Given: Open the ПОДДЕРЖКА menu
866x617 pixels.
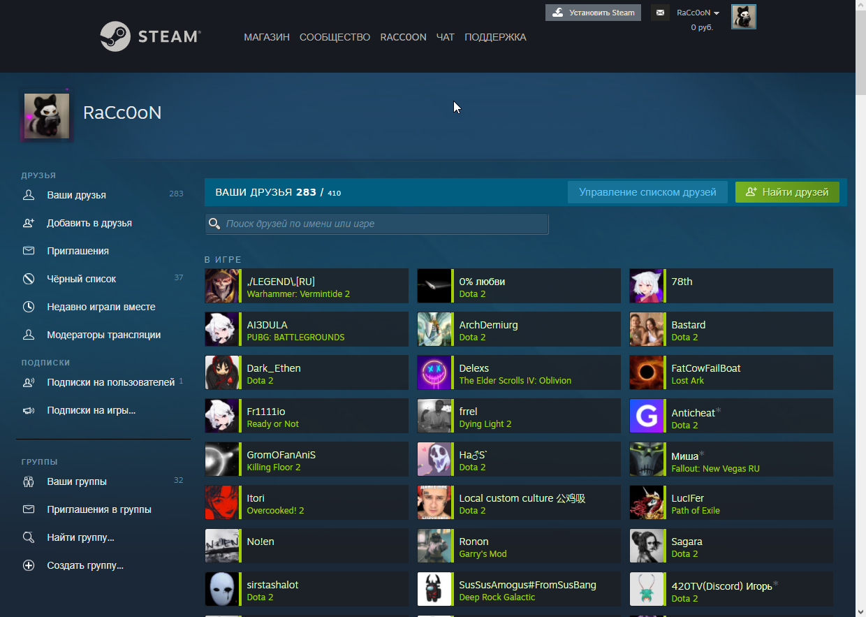Looking at the screenshot, I should [x=495, y=37].
